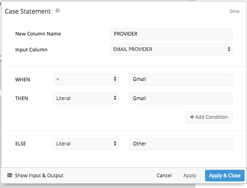Click the Apply & Close button

225,175
